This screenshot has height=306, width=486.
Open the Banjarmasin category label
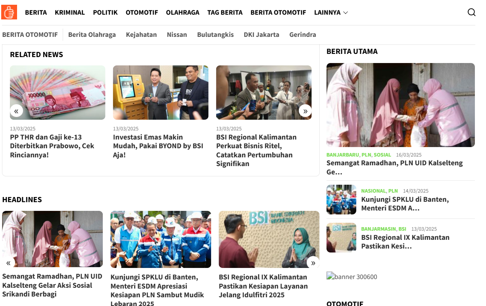pyautogui.click(x=378, y=229)
